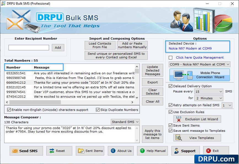Select row with number 6532651541
Viewport: 239px width, 164px height.
click(x=70, y=73)
